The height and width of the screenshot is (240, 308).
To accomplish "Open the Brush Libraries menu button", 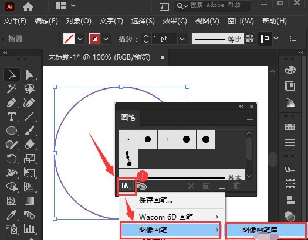I will (126, 186).
